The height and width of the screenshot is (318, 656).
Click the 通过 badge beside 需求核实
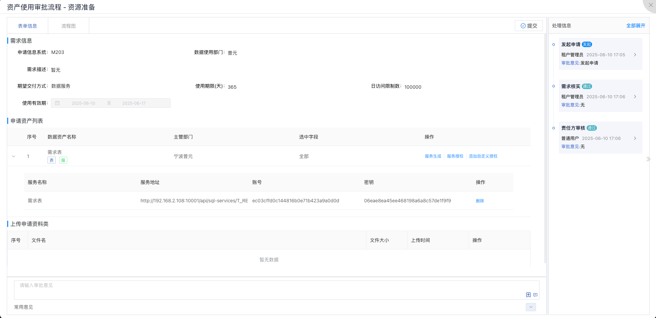587,86
